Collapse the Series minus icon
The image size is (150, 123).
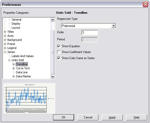click(x=5, y=52)
